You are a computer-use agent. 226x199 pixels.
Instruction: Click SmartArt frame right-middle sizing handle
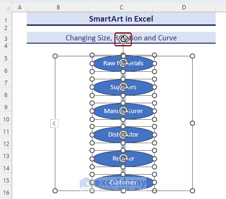point(192,123)
